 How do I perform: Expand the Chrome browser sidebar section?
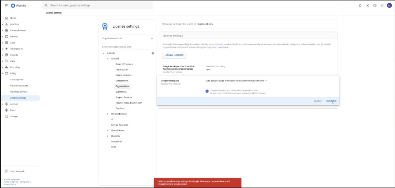pyautogui.click(x=2, y=30)
